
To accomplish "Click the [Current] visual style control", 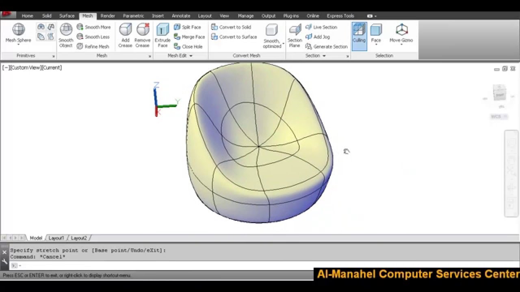I will [51, 68].
